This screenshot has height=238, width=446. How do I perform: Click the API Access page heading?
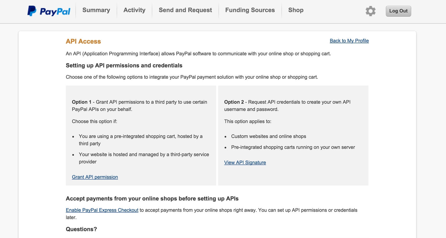pos(83,41)
